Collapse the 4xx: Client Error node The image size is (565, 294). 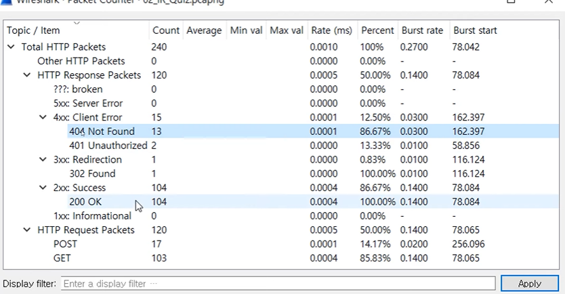click(x=43, y=117)
